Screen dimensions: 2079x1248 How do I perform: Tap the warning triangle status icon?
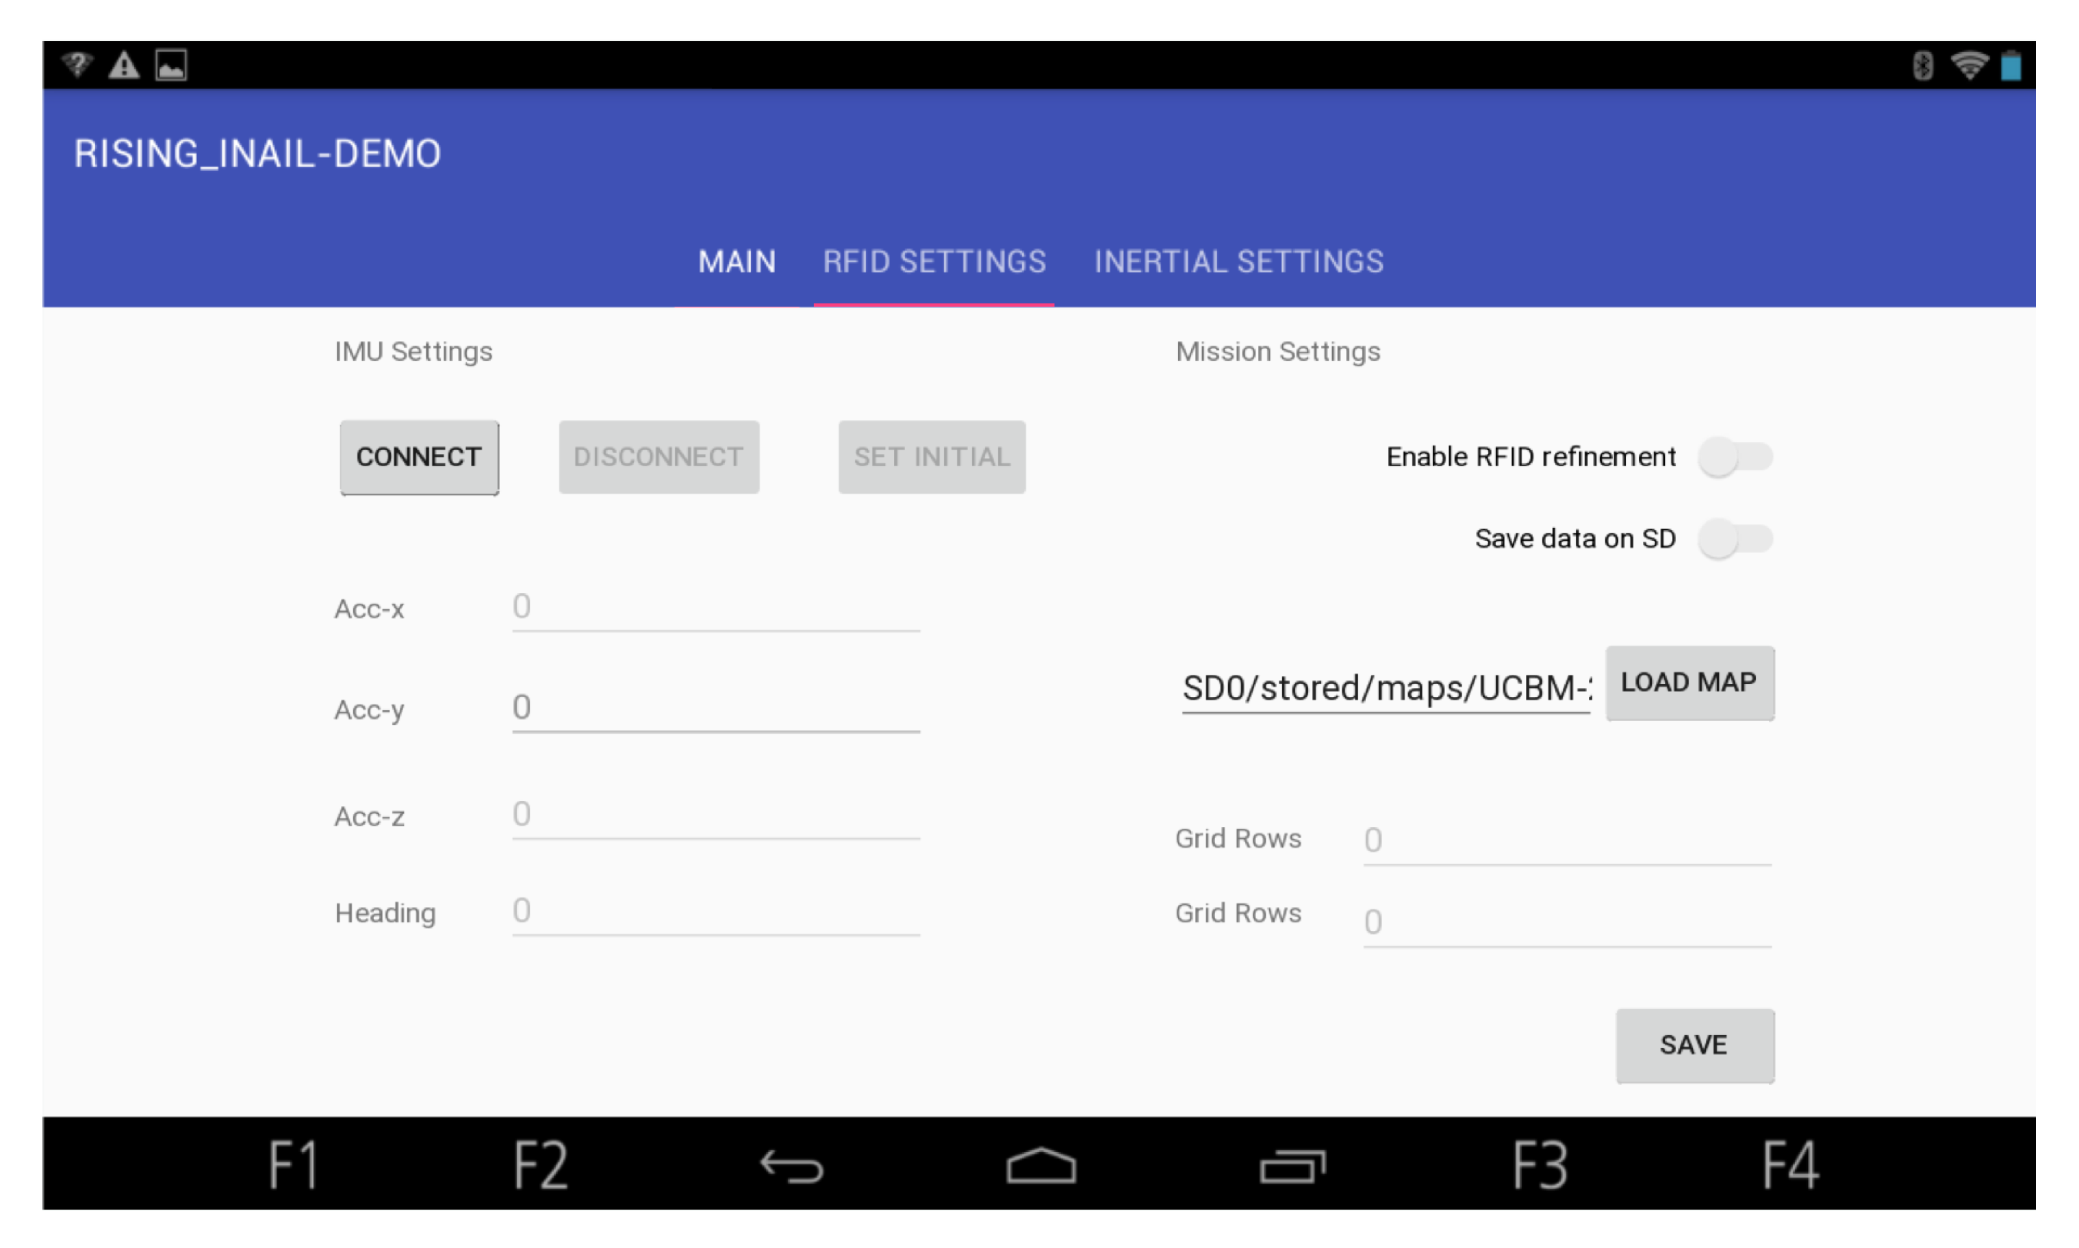coord(124,66)
